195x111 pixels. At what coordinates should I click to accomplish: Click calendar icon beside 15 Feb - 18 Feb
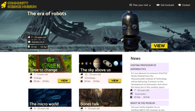[131, 97]
